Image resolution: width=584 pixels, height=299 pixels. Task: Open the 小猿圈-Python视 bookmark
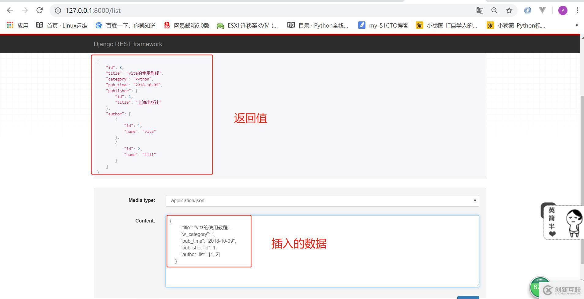(516, 25)
